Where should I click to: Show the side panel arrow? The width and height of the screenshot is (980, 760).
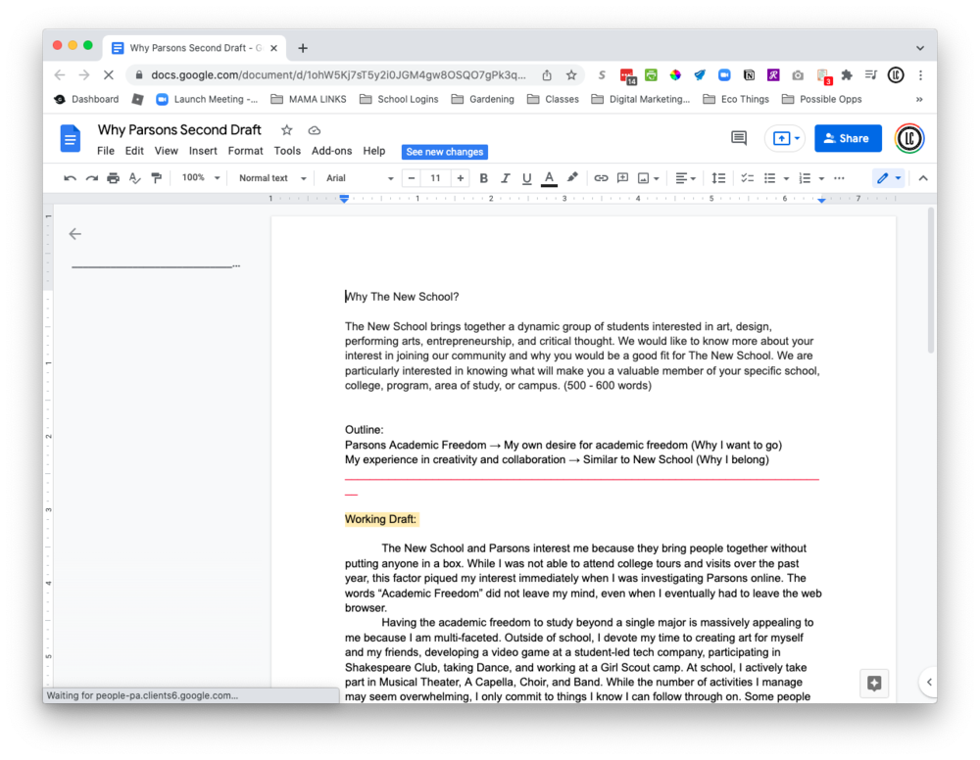click(x=929, y=682)
